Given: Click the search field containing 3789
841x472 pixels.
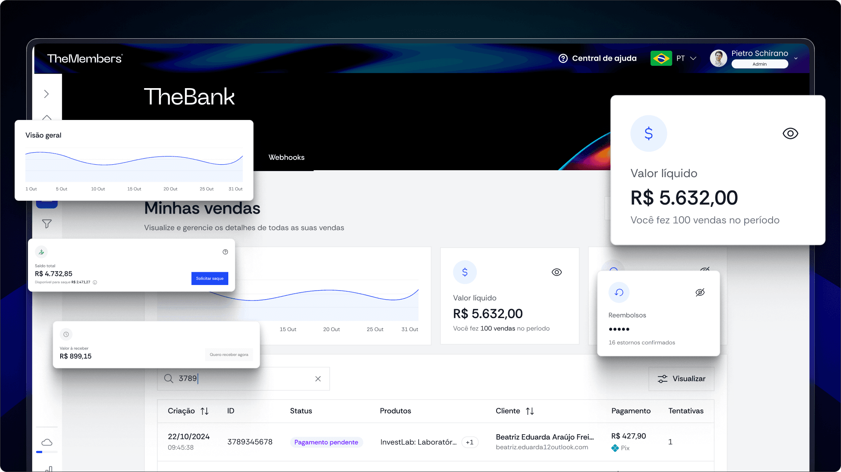Looking at the screenshot, I should coord(243,379).
